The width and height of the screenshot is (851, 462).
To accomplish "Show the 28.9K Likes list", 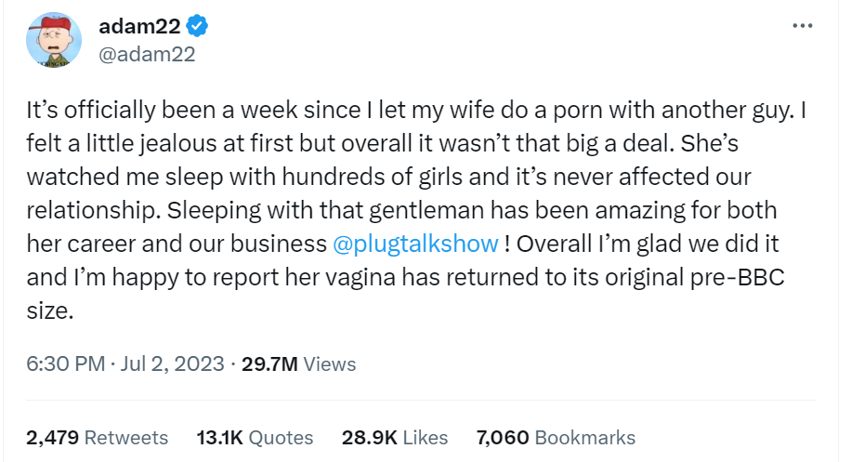I will click(395, 437).
